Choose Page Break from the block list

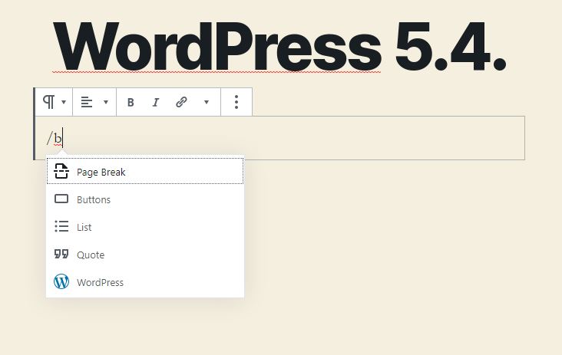pyautogui.click(x=101, y=173)
